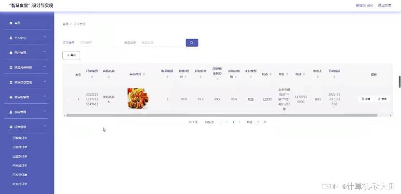This screenshot has width=401, height=194.
Task: Toggle the select-all checkbox in table header
Action: [68, 74]
